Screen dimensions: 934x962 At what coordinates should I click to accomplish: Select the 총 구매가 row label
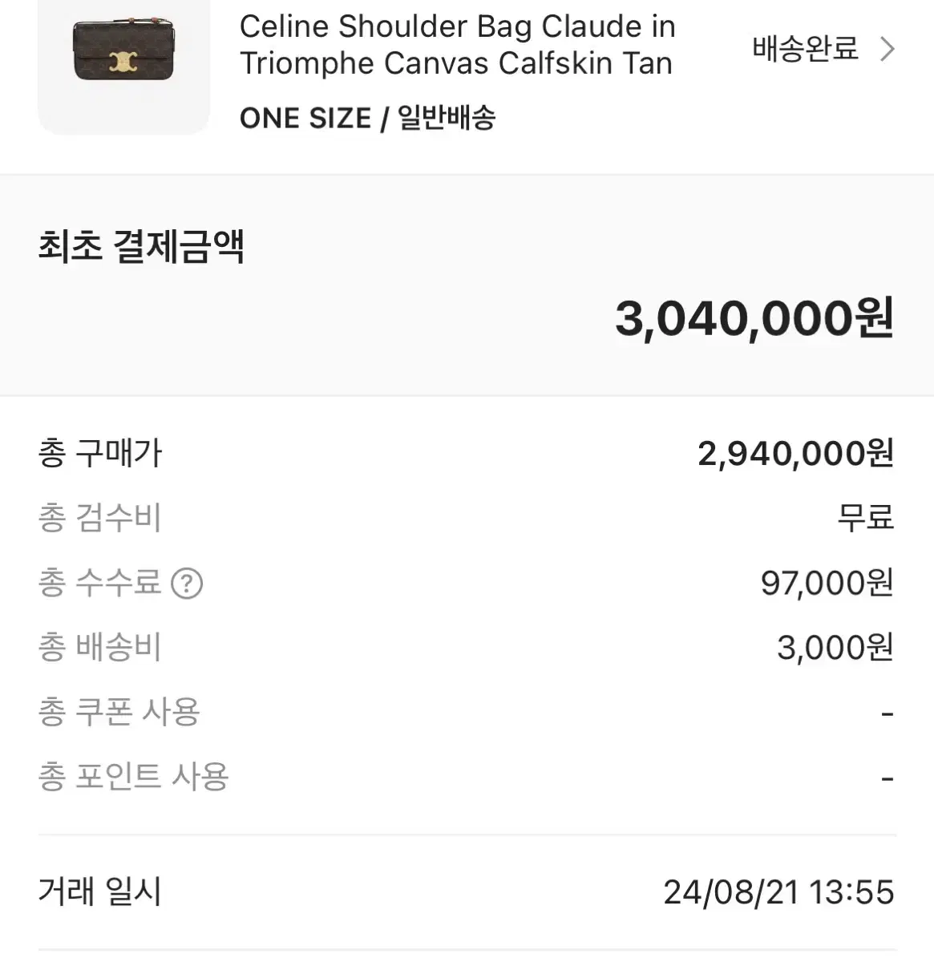pos(100,453)
